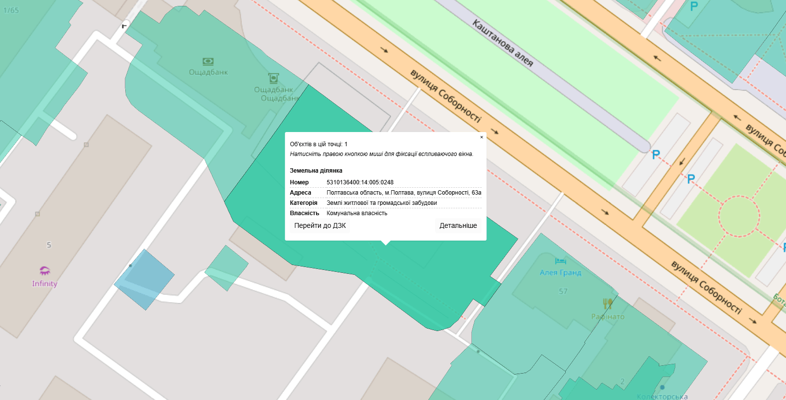Select the Ощадбанк ATM icon on map
Image resolution: width=786 pixels, height=400 pixels.
273,78
